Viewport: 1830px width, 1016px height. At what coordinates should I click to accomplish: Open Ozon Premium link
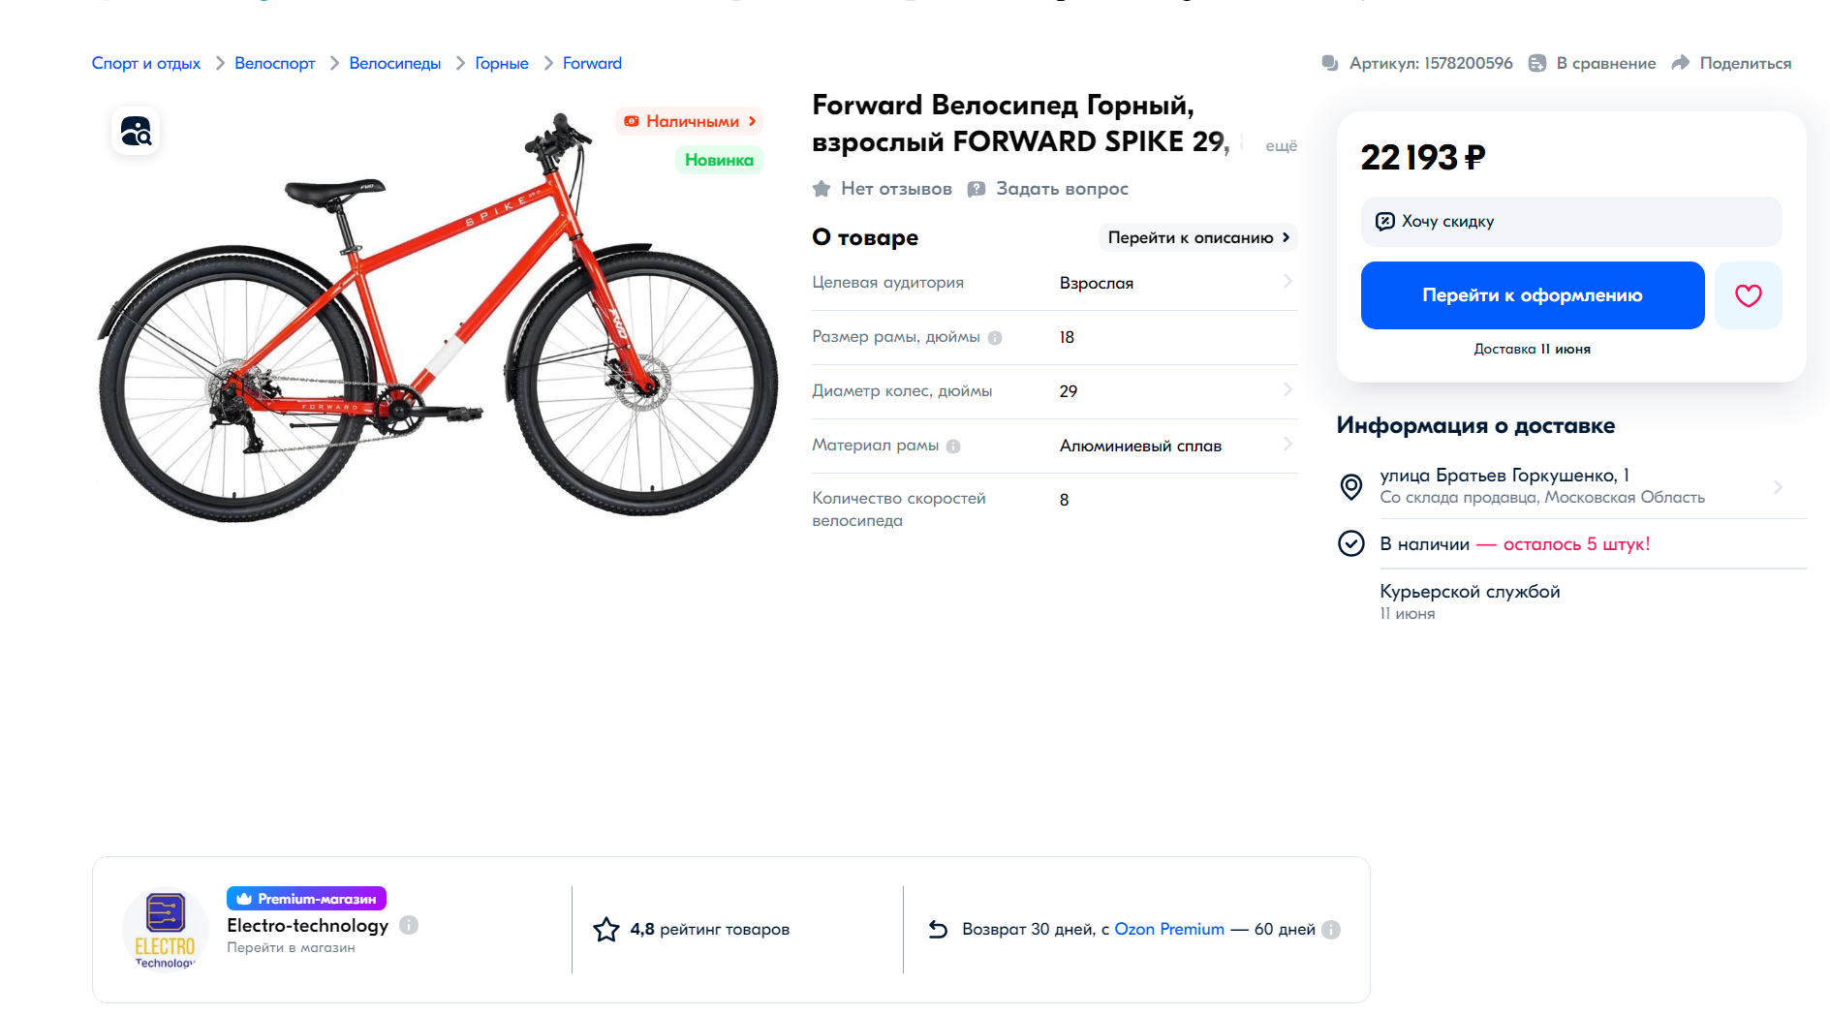(1169, 930)
